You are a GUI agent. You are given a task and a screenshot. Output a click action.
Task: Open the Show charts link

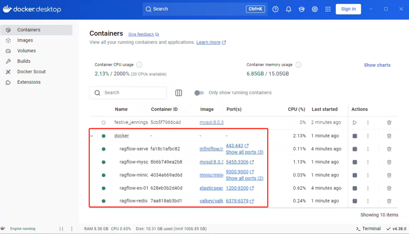[x=377, y=65]
